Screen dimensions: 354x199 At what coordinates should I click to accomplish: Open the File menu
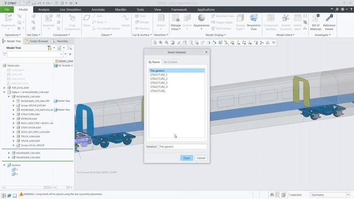7,9
